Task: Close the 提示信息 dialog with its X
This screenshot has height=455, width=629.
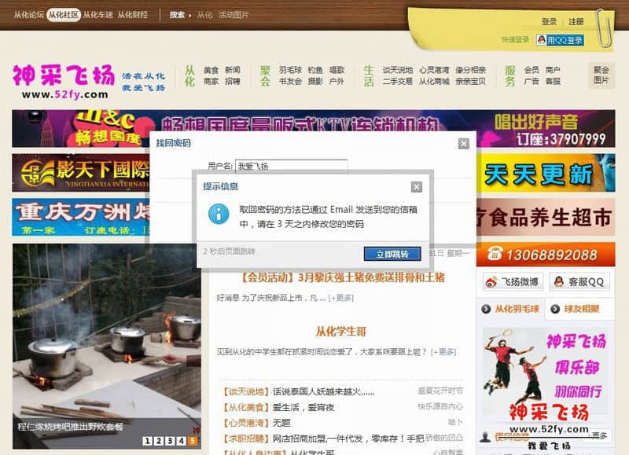Action: pos(417,187)
